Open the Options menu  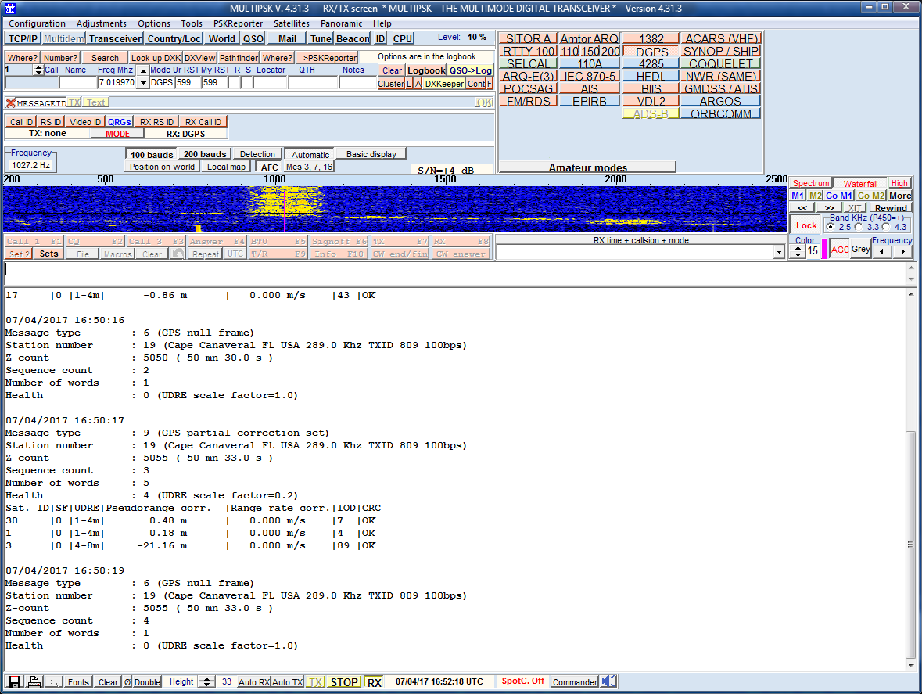[x=154, y=23]
